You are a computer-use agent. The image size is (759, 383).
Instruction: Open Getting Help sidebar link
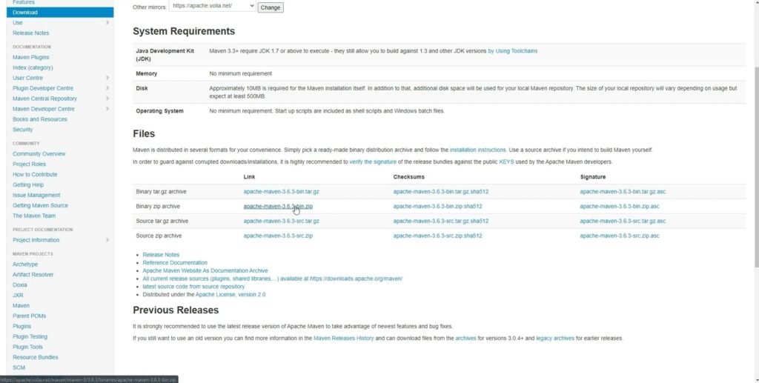[x=28, y=184]
